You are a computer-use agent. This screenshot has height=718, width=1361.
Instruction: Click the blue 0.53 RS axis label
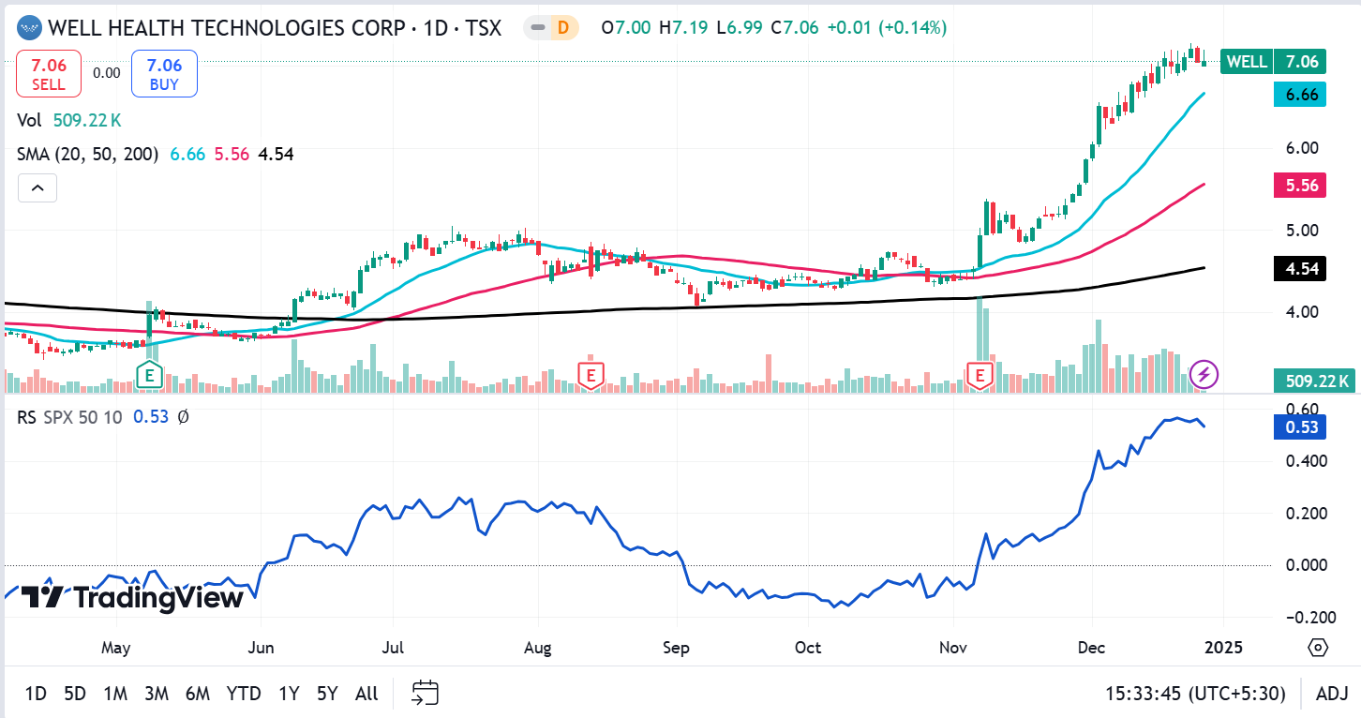pyautogui.click(x=1298, y=427)
